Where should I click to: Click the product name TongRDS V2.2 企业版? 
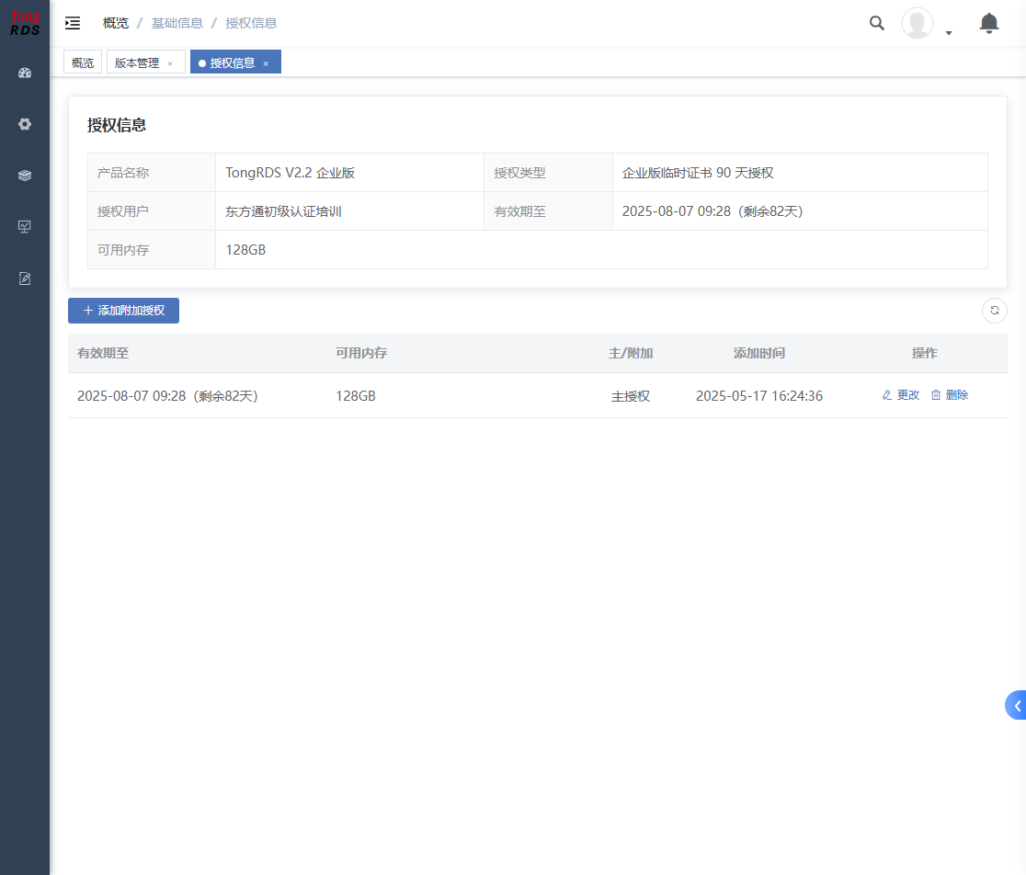(x=290, y=173)
